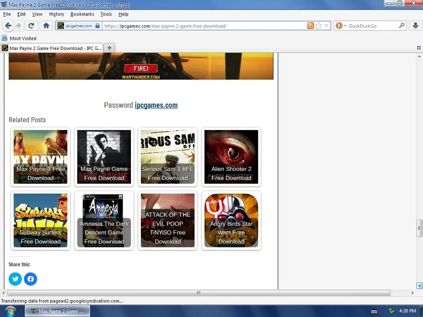Open the DuckDuckGo search engine selector
The height and width of the screenshot is (317, 423).
point(341,26)
